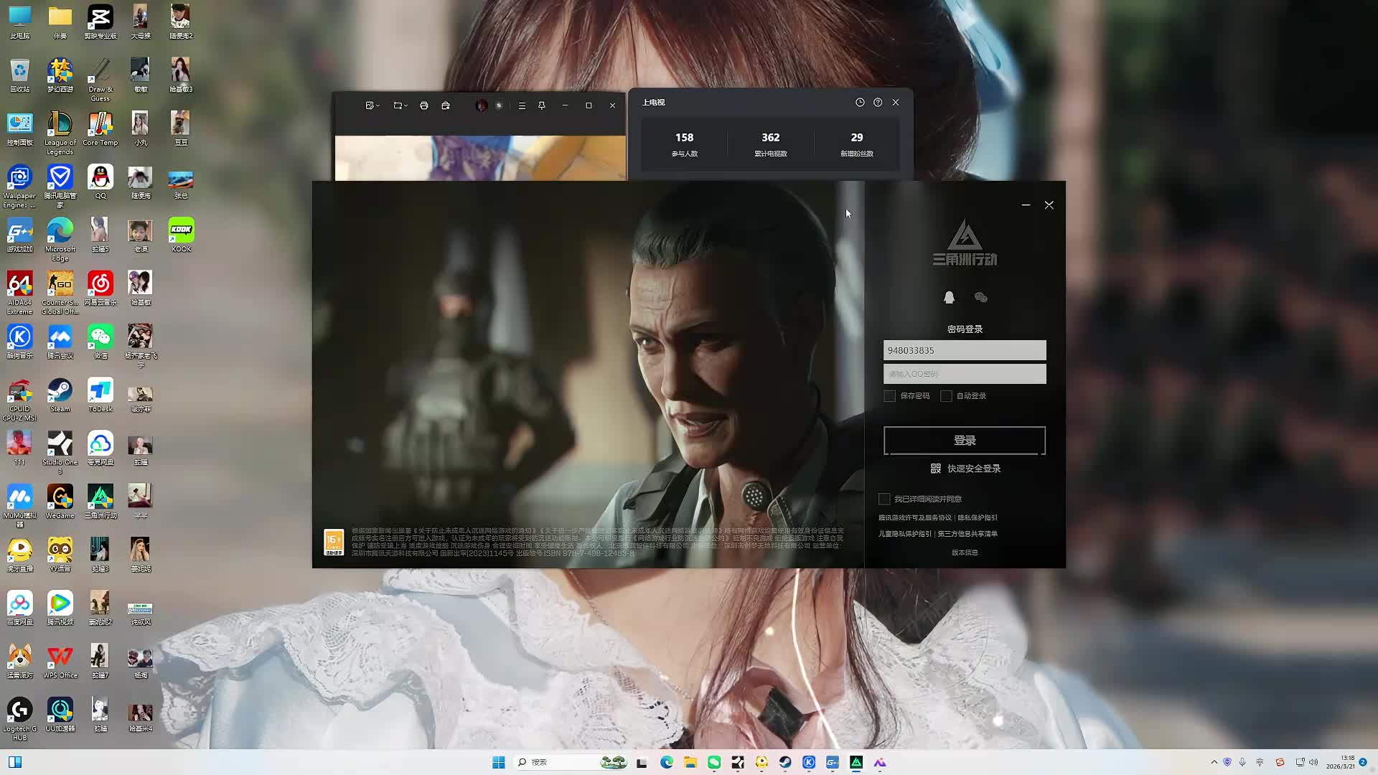The height and width of the screenshot is (775, 1378).
Task: Open the hamburger menu in top toolbar
Action: click(522, 105)
